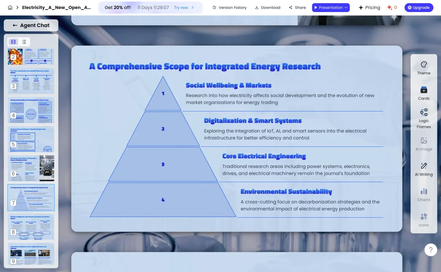Click pyramid tier numbered 3
This screenshot has height=272, width=441.
point(163,164)
